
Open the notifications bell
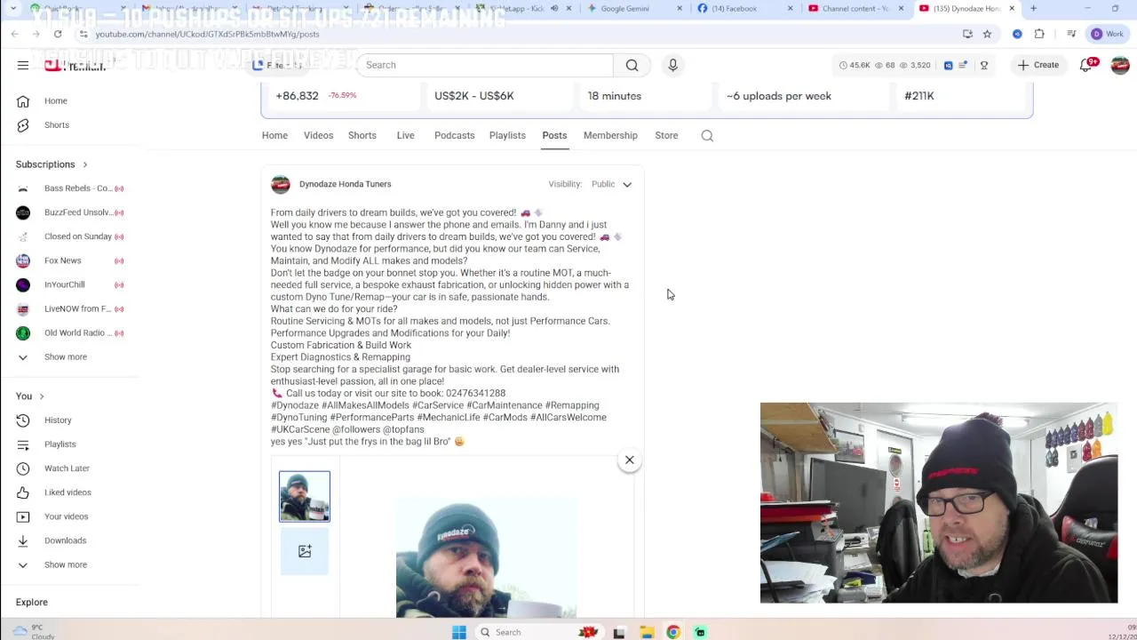tap(1085, 65)
